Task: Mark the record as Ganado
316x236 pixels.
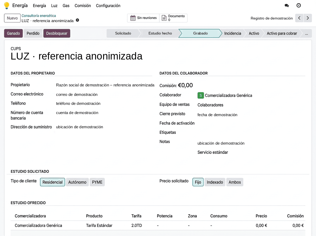Action: coord(13,33)
